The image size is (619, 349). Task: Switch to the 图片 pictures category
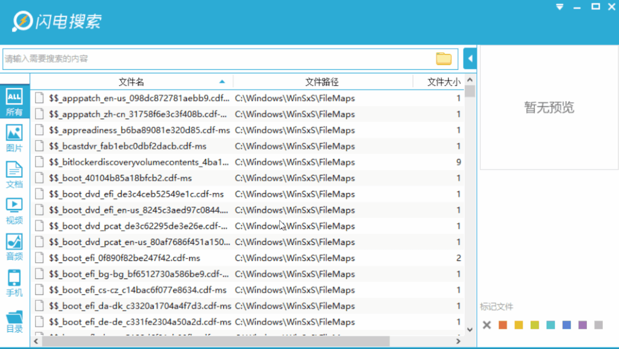click(14, 138)
